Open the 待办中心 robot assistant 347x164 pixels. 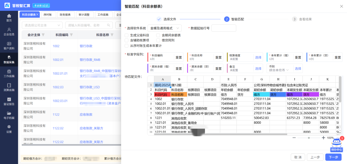336,144
